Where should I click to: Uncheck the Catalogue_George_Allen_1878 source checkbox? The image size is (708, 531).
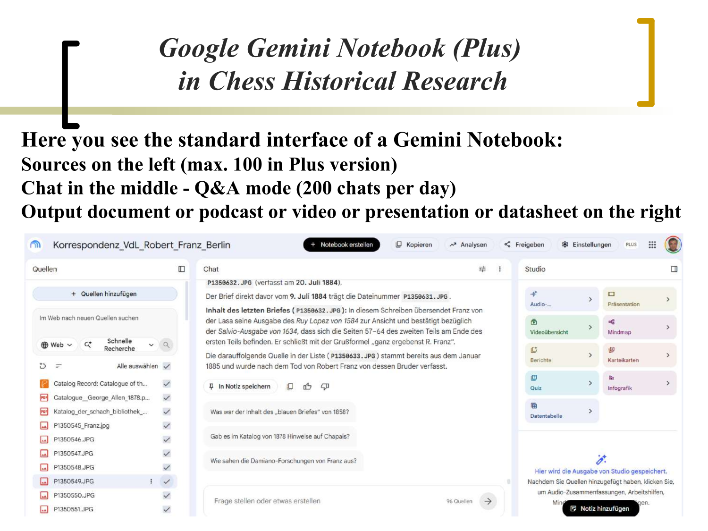[x=167, y=398]
